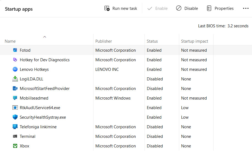
Task: Click the Telefoniga linkimine icon
Action: coord(15,127)
